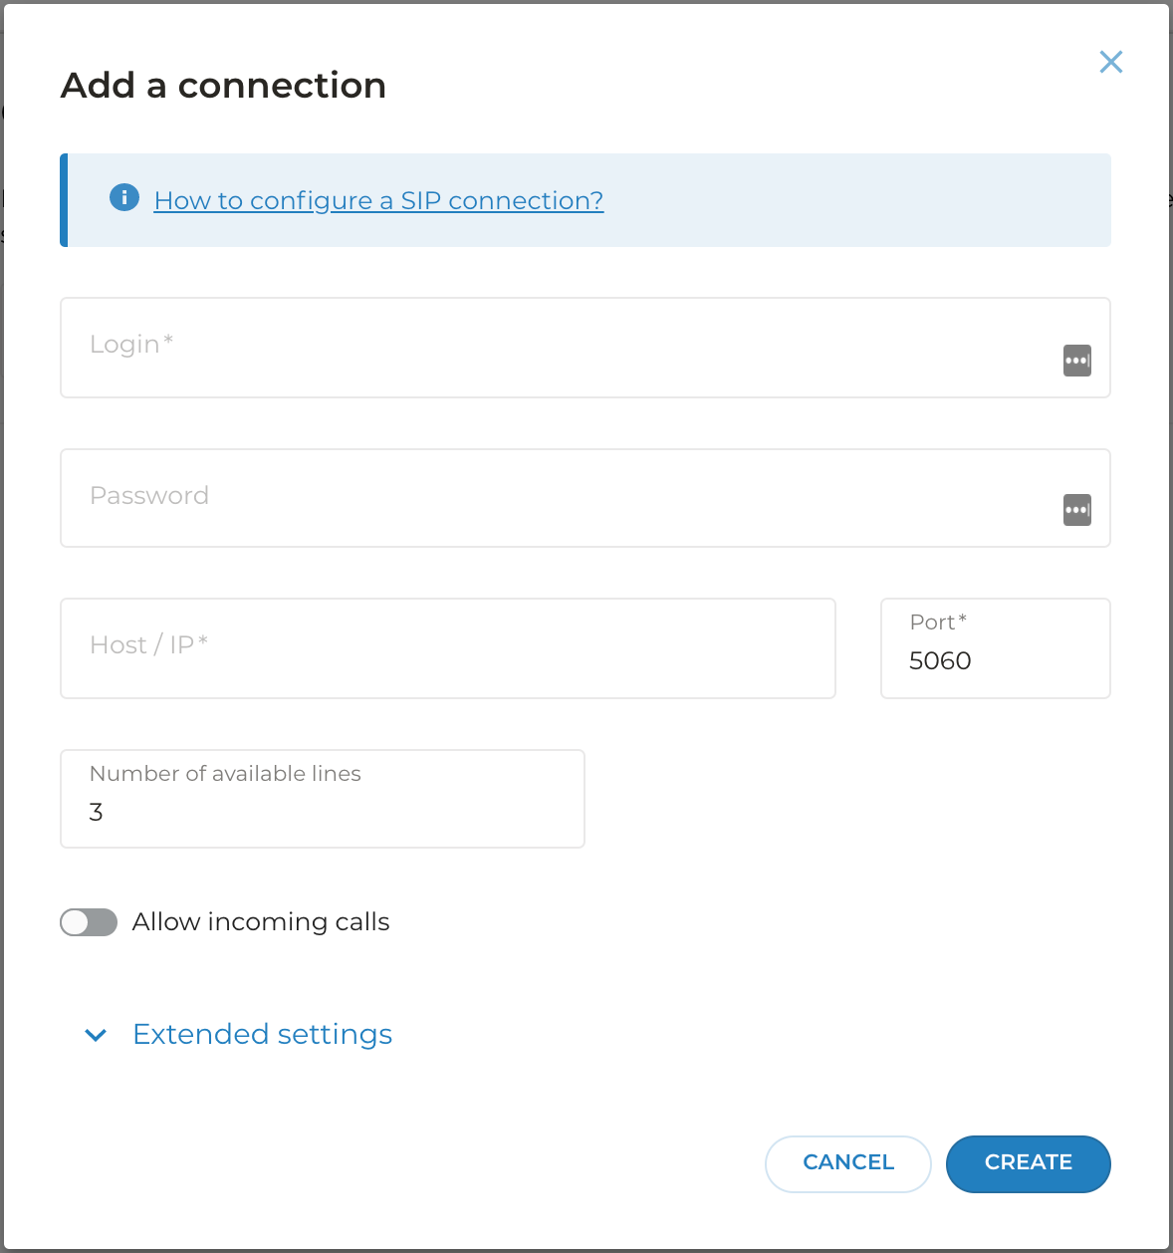Enable the Allow incoming calls switch
Viewport: 1173px width, 1253px height.
[x=89, y=922]
